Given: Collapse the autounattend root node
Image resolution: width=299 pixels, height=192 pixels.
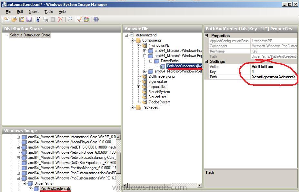Looking at the screenshot, I should click(126, 35).
